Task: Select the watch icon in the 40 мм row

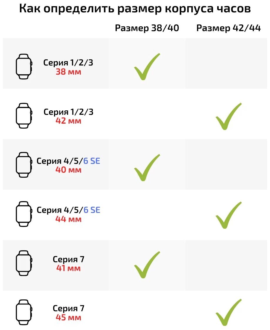Action: [x=23, y=165]
